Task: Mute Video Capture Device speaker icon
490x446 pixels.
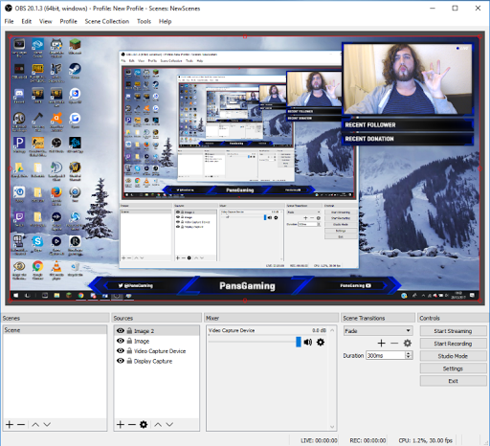Action: [x=308, y=342]
